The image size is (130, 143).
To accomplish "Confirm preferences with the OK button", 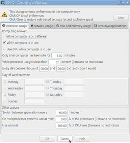I will pos(47,139).
